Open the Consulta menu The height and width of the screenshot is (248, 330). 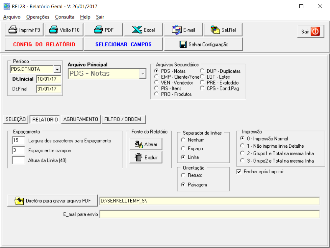coord(64,17)
